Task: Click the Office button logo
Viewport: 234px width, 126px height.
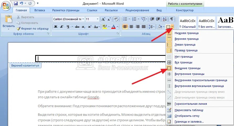Action: click(x=6, y=6)
